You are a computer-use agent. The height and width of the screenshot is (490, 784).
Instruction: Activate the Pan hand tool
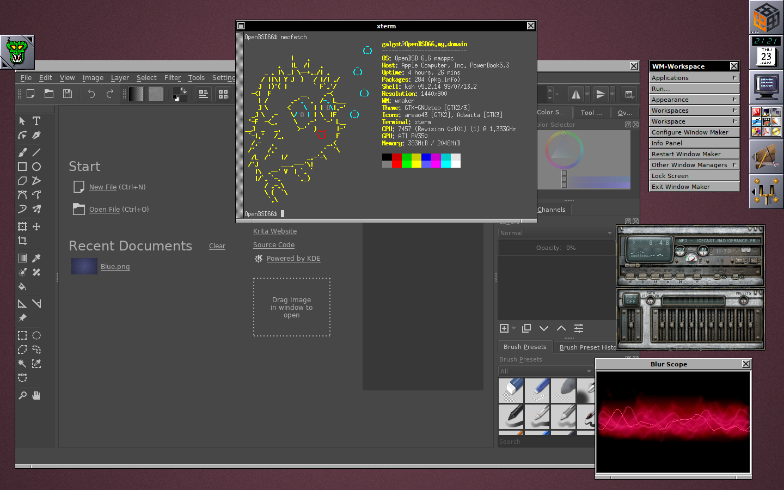click(36, 395)
